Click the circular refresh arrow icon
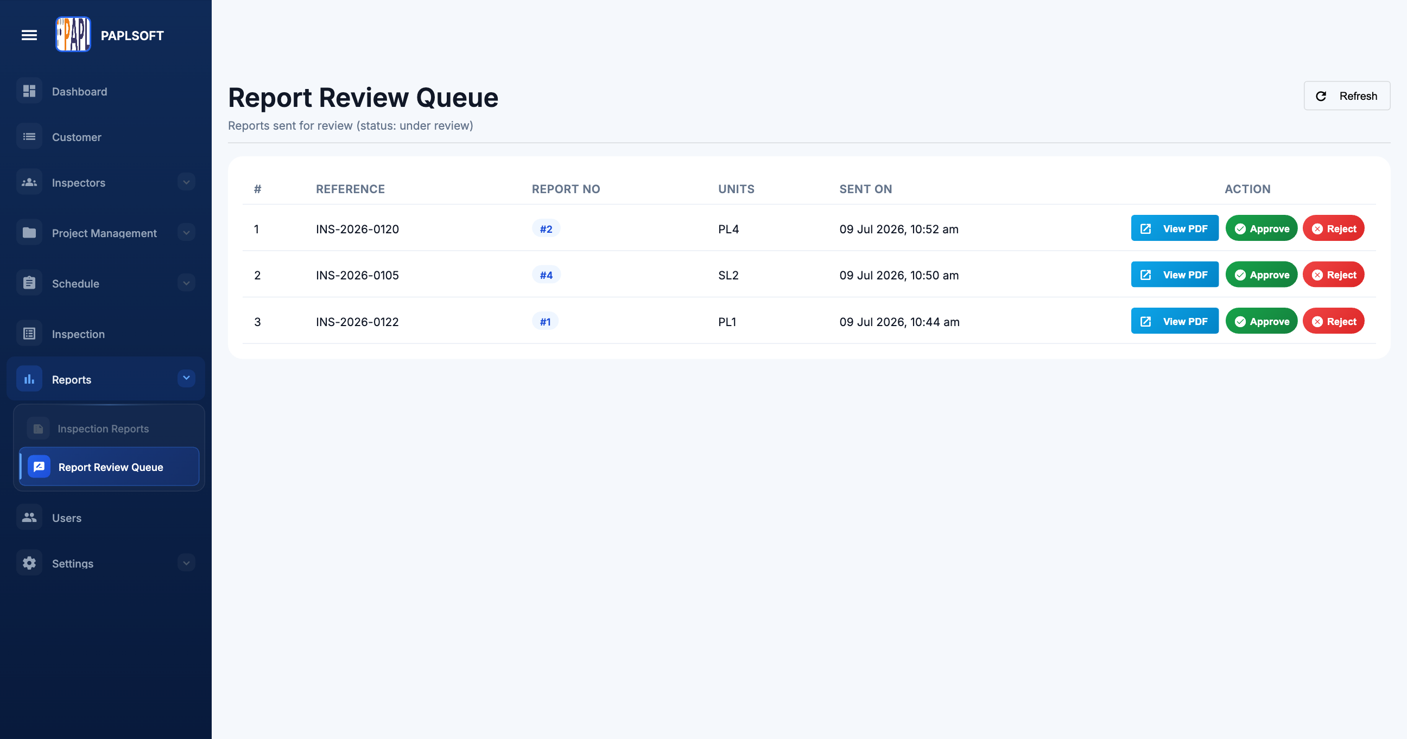The image size is (1407, 739). pyautogui.click(x=1321, y=96)
